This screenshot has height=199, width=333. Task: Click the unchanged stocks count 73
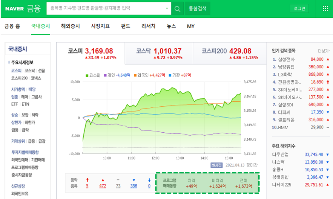[118, 186]
